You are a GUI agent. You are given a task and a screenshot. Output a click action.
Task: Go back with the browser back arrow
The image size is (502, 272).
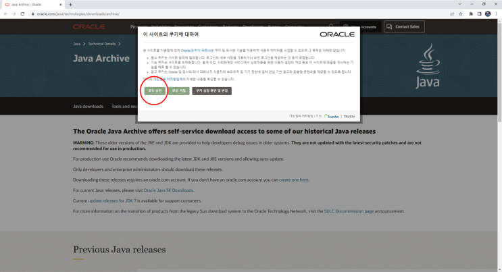click(x=6, y=13)
